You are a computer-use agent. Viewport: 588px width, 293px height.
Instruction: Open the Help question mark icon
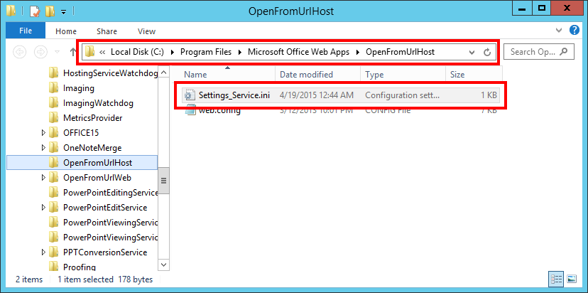click(x=574, y=30)
